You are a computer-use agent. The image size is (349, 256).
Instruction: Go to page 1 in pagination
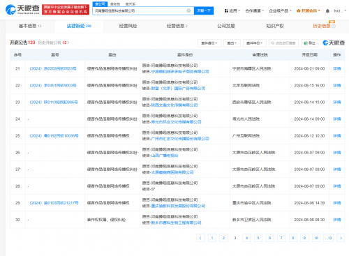tap(212, 238)
